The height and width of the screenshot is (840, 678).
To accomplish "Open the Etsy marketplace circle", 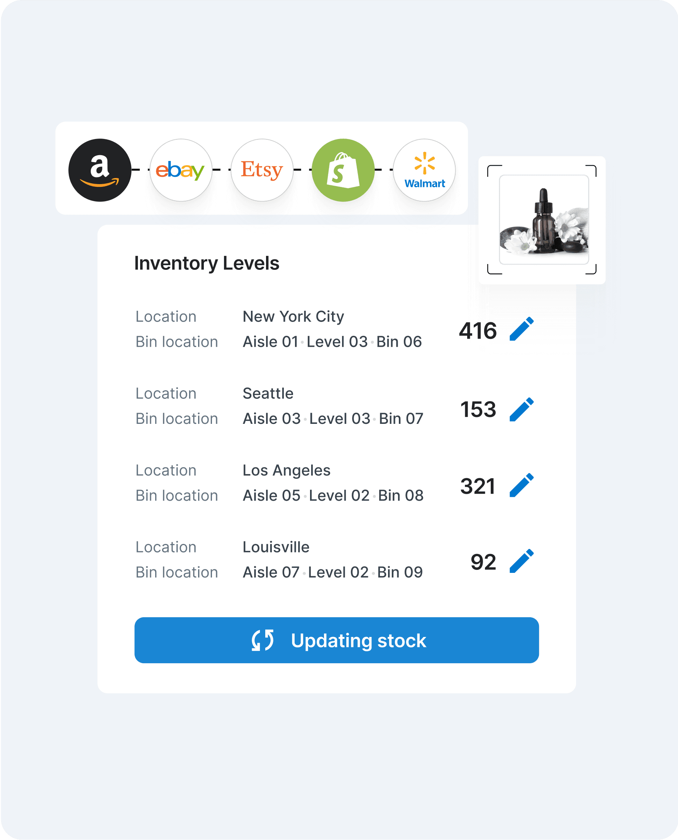I will [262, 170].
